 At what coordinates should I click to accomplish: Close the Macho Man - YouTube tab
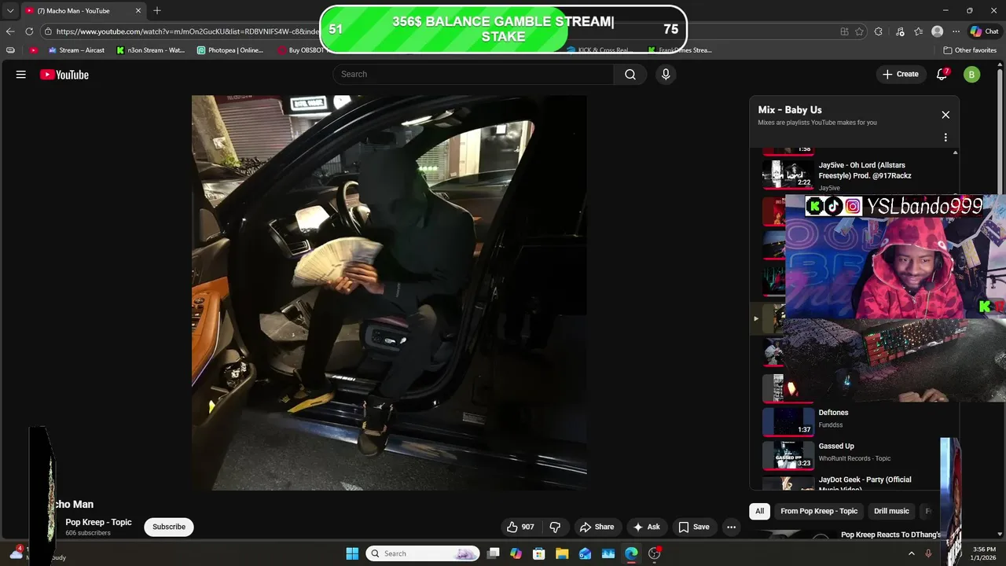tap(138, 11)
